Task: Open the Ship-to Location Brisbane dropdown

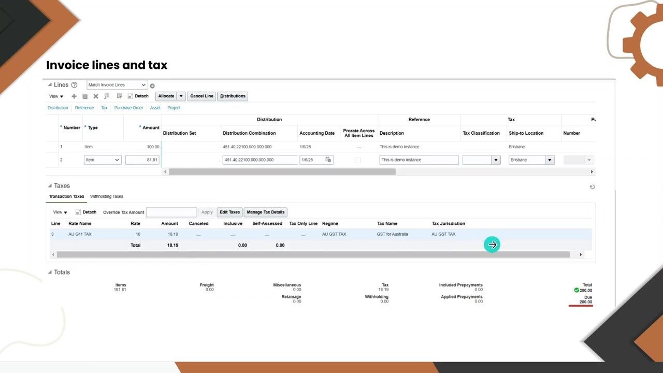Action: 550,160
